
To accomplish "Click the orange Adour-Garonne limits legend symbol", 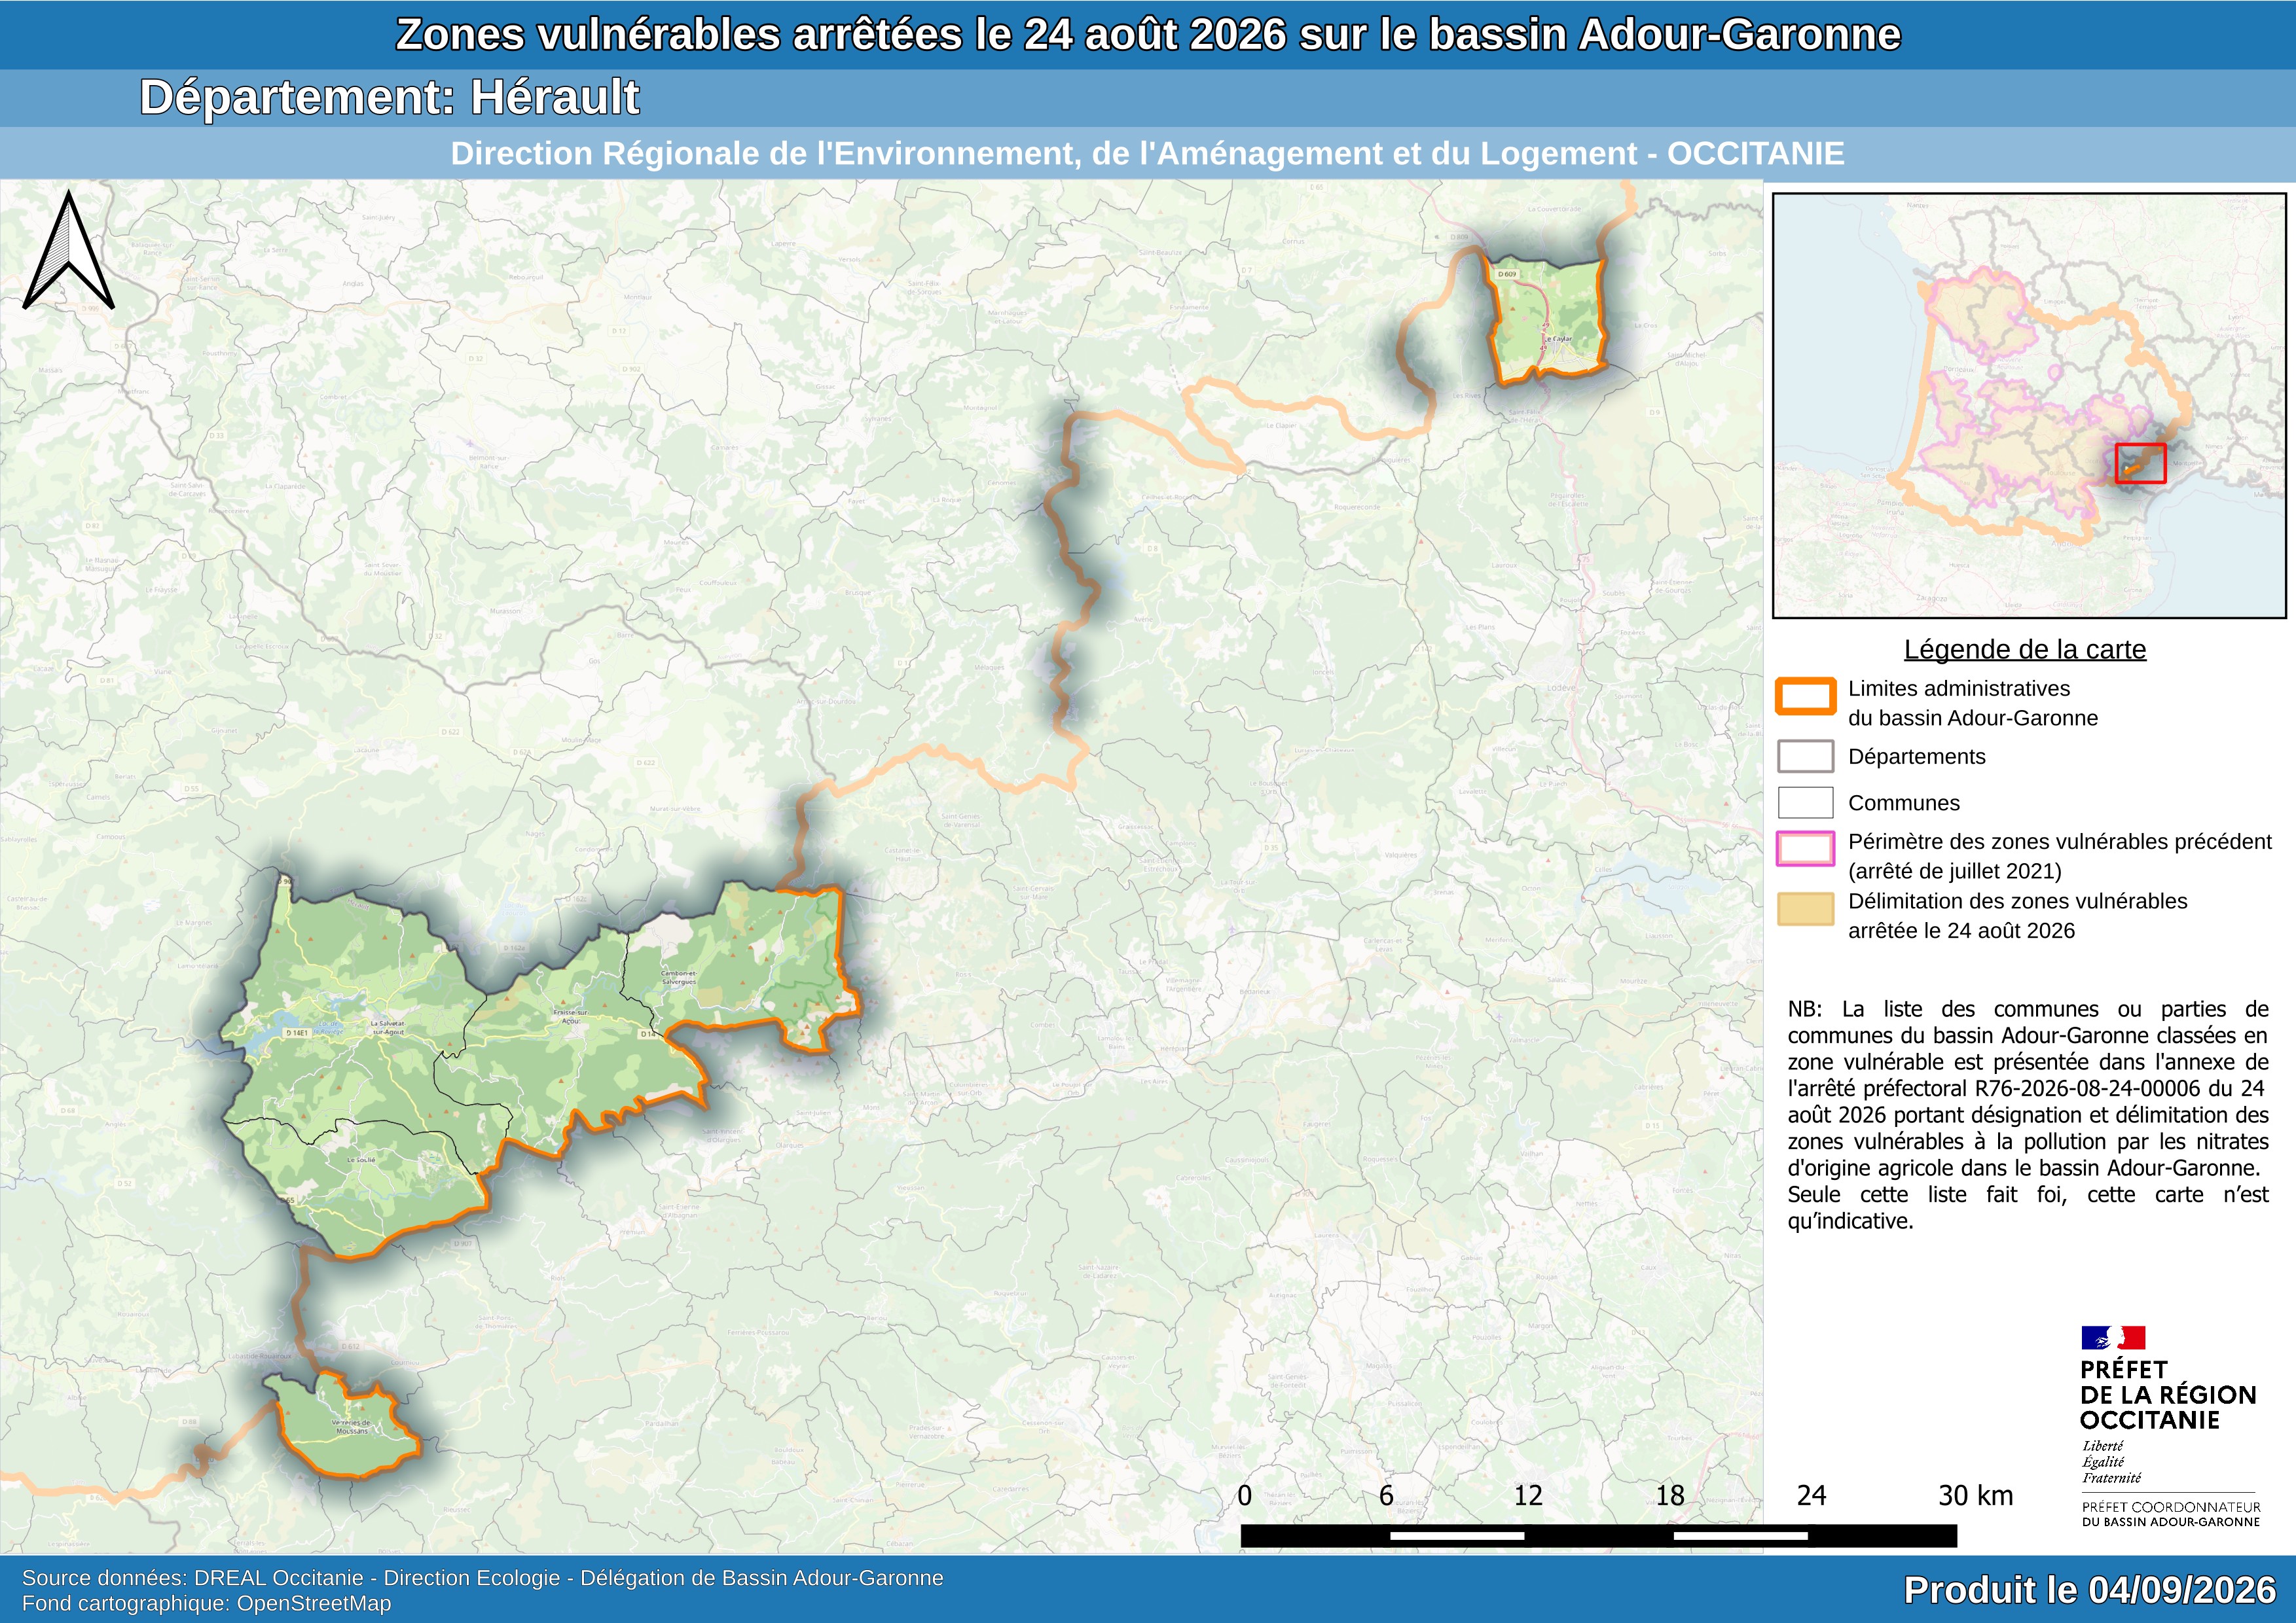I will click(1805, 696).
